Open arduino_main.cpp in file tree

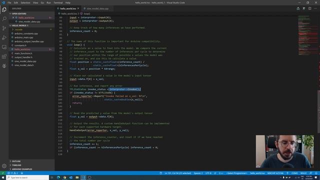pyautogui.click(x=23, y=37)
